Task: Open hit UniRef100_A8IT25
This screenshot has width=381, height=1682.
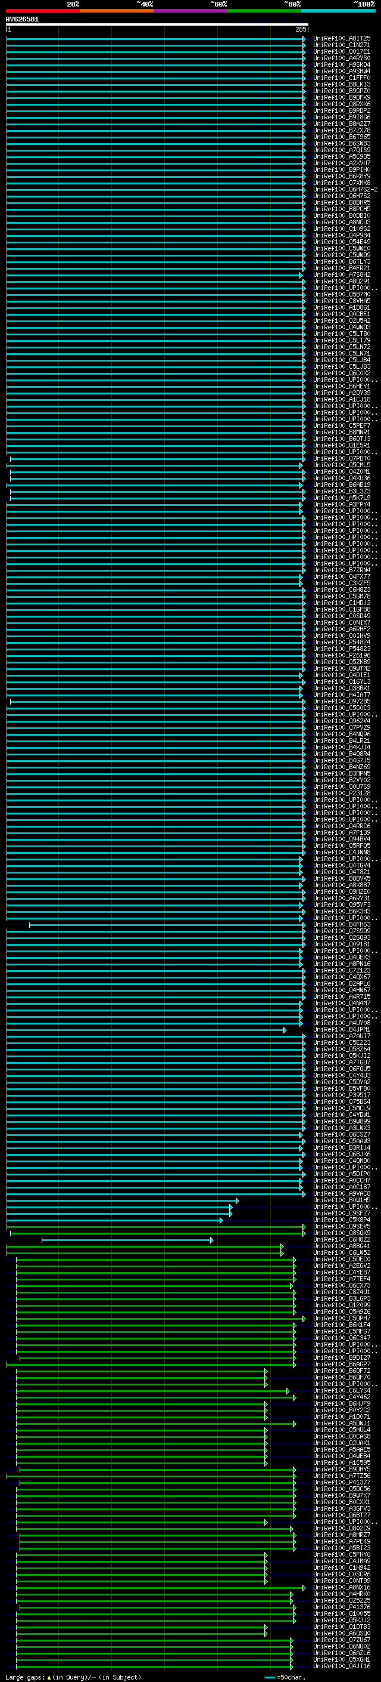Action: (x=342, y=39)
